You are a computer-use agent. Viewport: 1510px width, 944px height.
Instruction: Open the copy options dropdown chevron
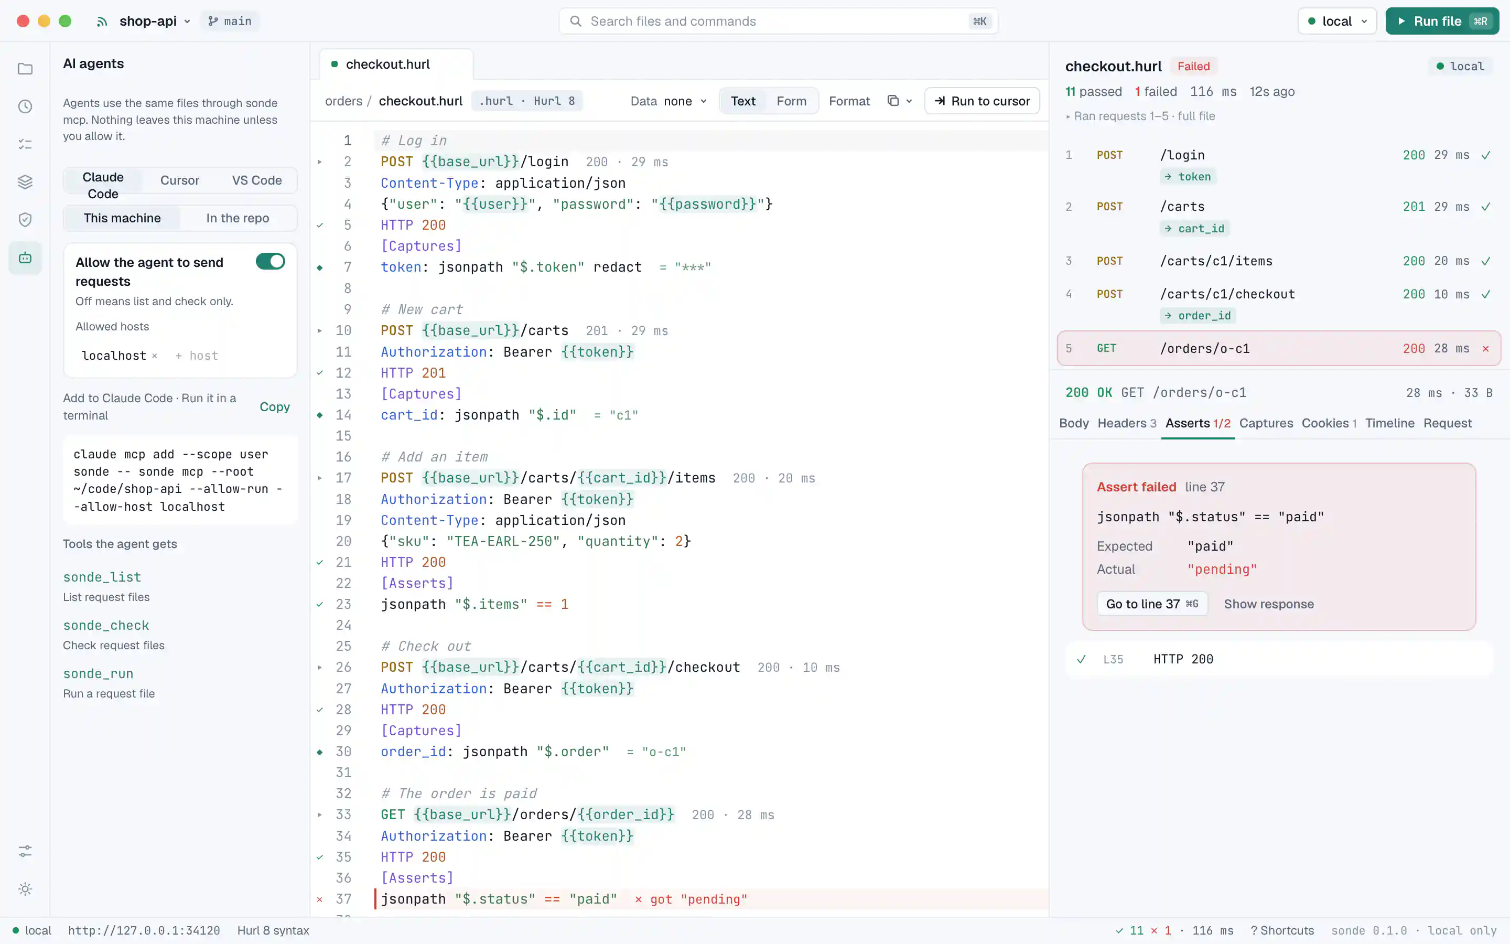point(909,101)
